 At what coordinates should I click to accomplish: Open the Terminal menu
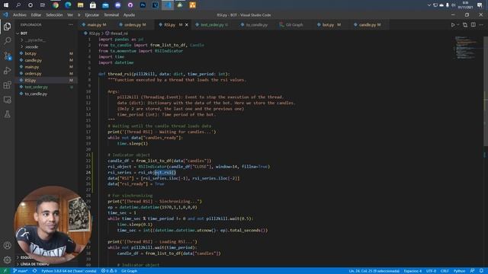click(111, 15)
